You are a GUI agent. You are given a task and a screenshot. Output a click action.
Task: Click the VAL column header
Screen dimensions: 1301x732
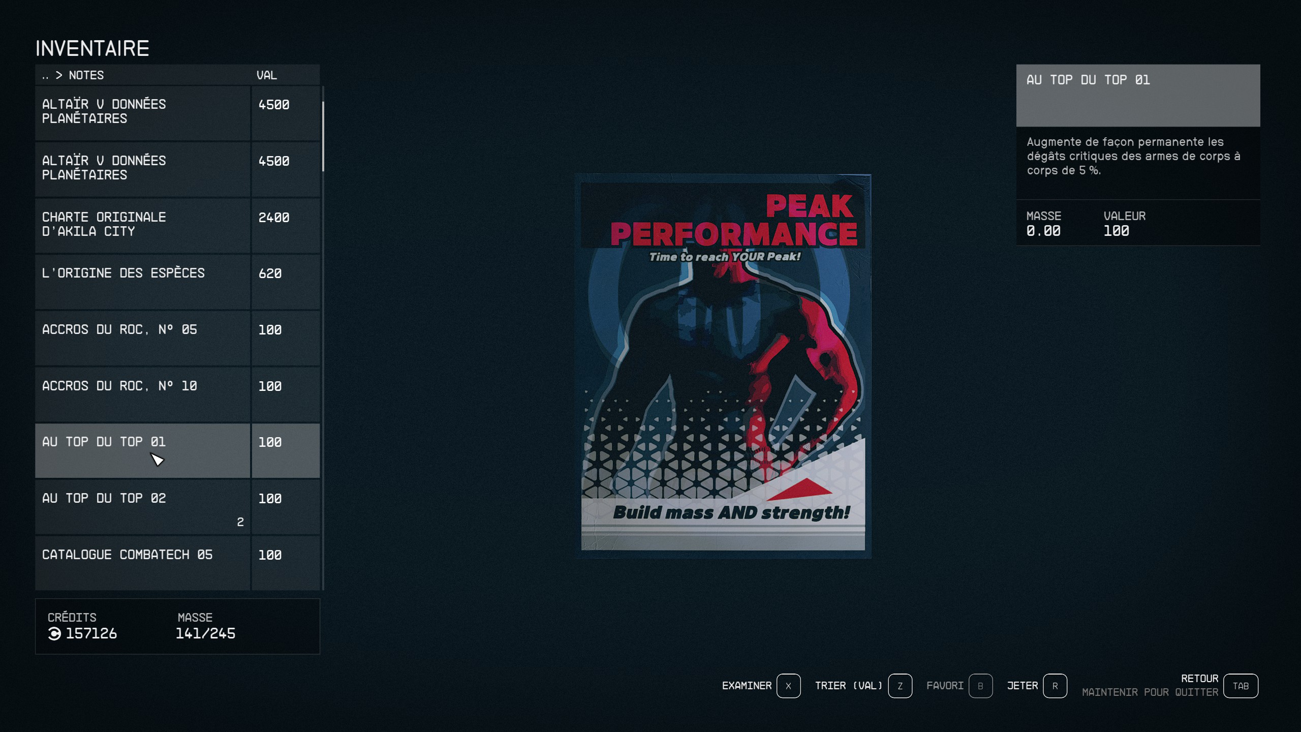tap(267, 75)
